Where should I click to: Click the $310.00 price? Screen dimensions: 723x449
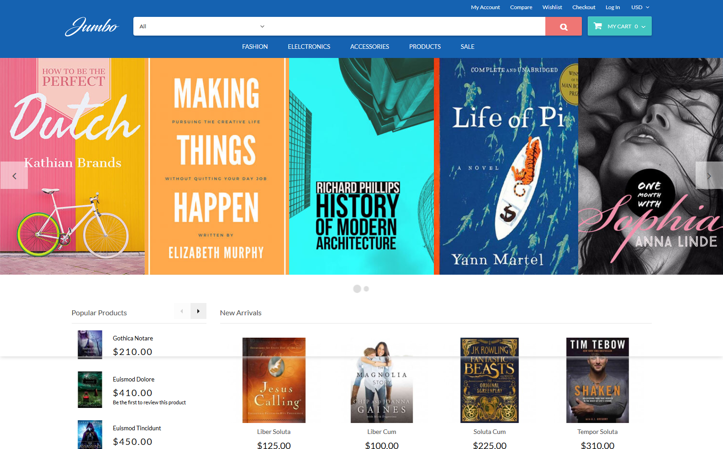pos(597,445)
